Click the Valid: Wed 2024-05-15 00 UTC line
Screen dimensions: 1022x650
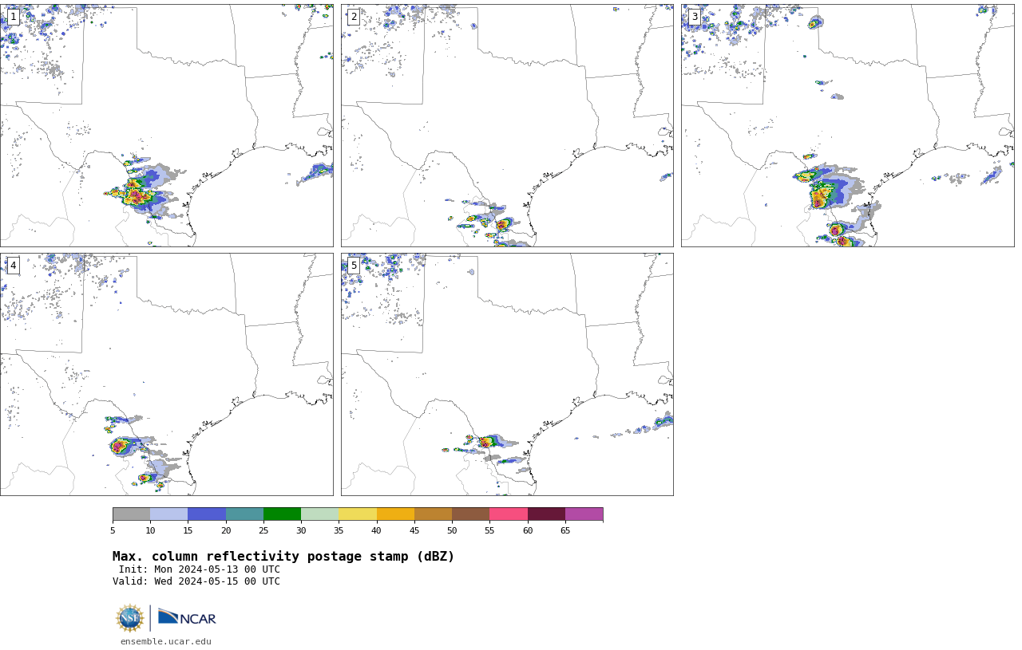196,581
